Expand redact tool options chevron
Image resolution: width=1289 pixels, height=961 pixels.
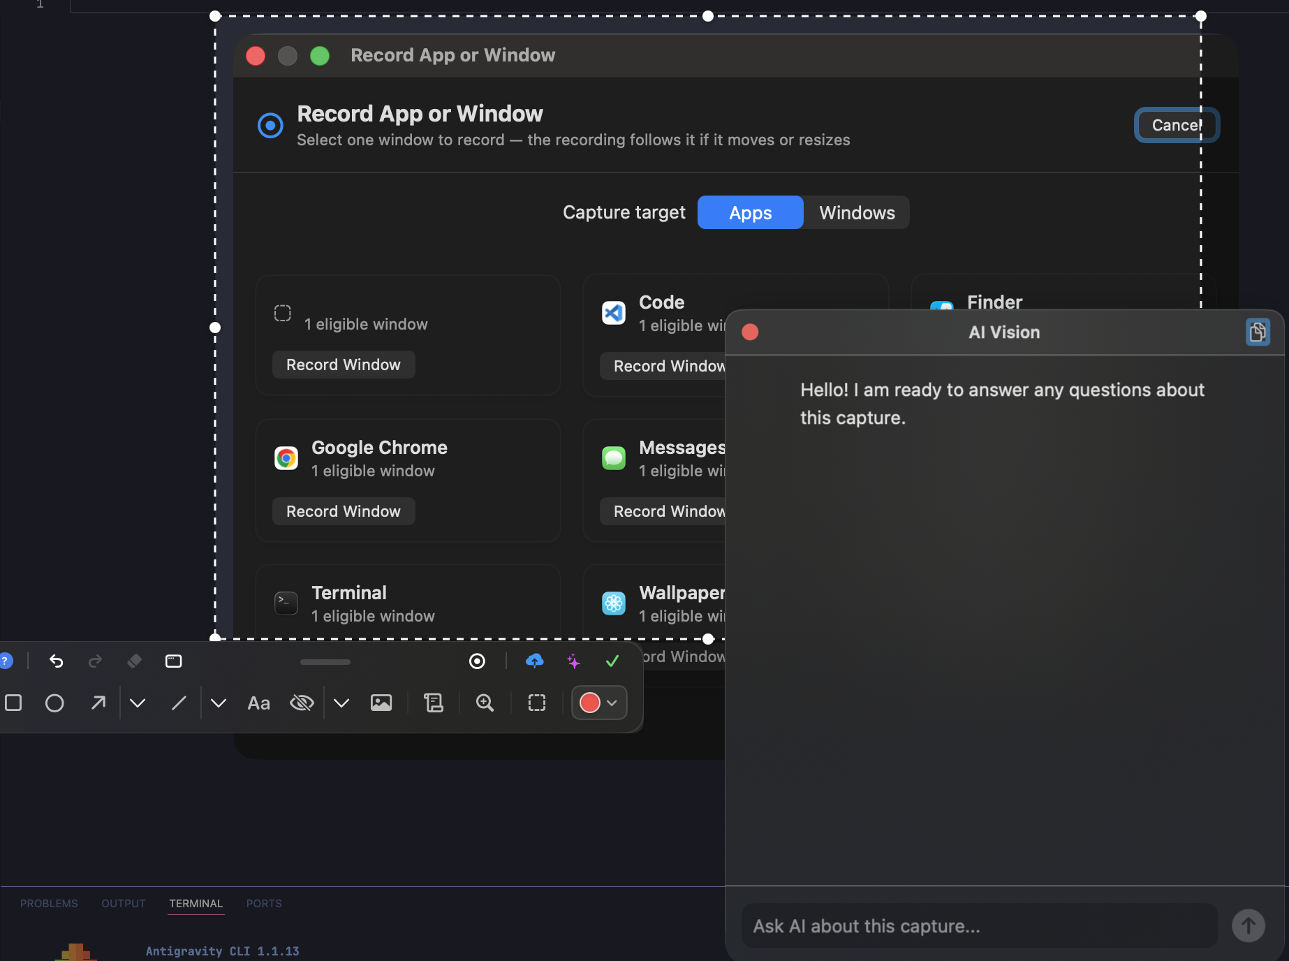point(341,703)
